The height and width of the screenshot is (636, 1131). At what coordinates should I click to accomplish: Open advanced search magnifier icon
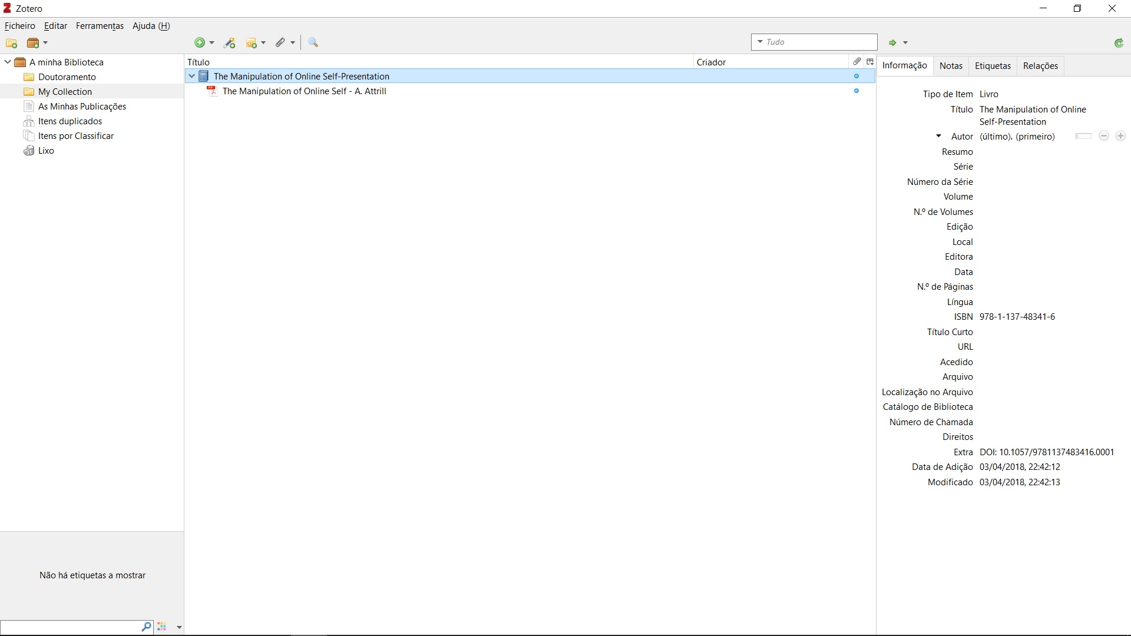coord(313,42)
